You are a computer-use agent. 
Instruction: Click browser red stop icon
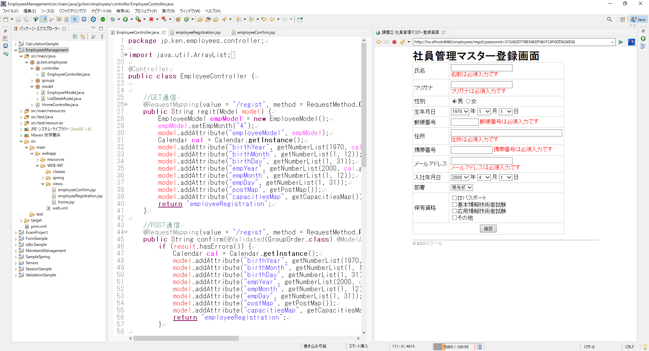pos(394,42)
